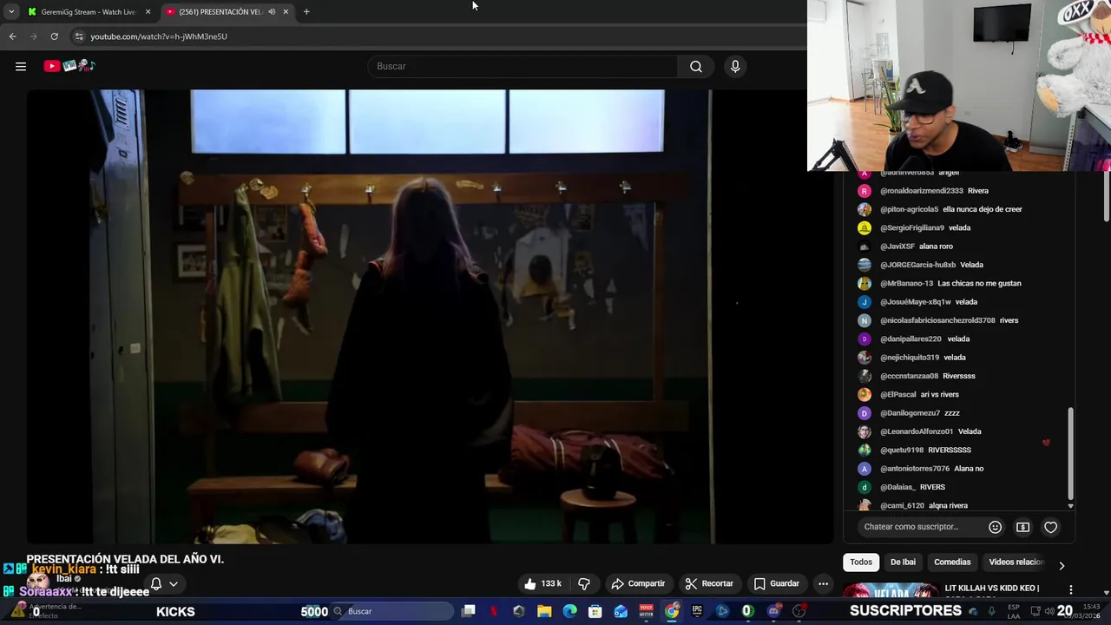Mute the YouTube tab audio icon

pos(272,11)
